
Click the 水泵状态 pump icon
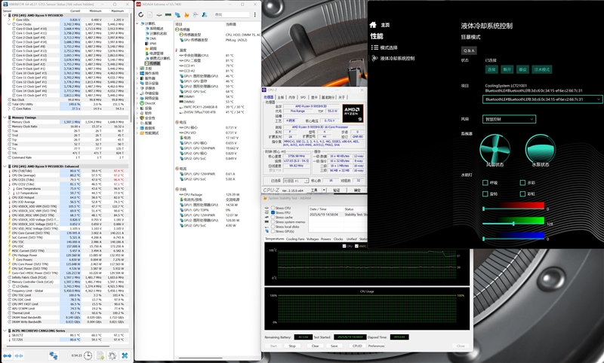click(x=540, y=148)
